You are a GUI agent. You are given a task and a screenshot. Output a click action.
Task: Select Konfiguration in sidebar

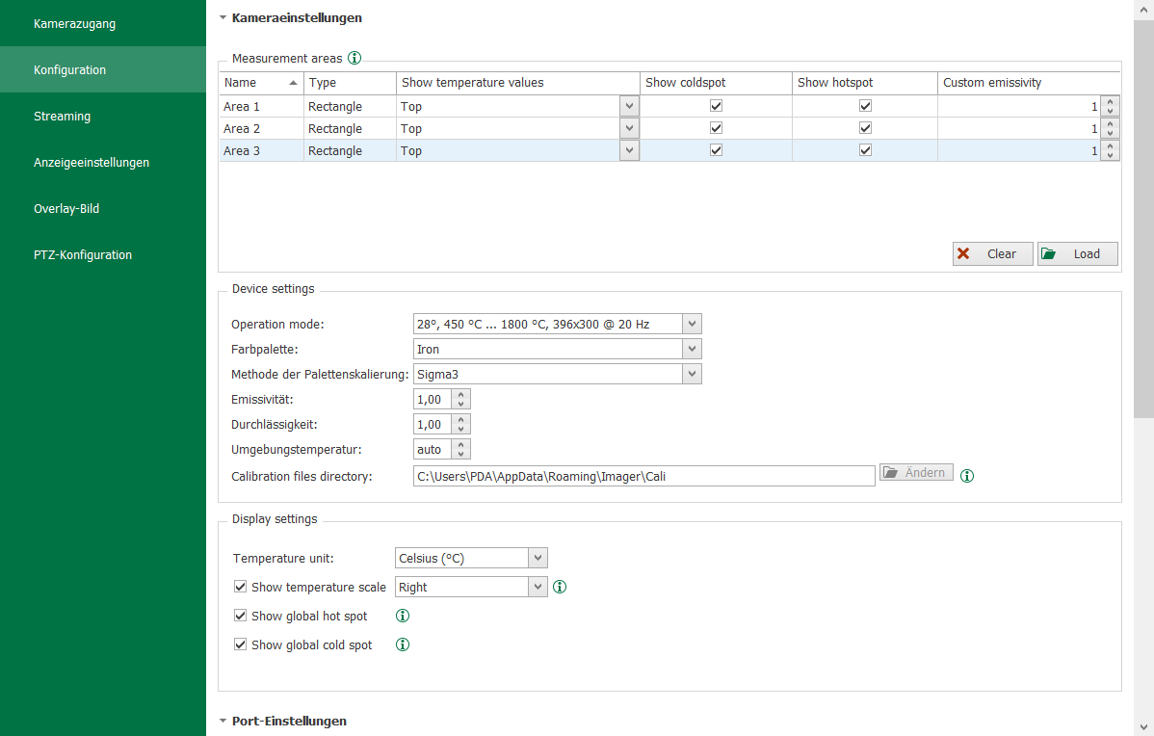(x=103, y=70)
